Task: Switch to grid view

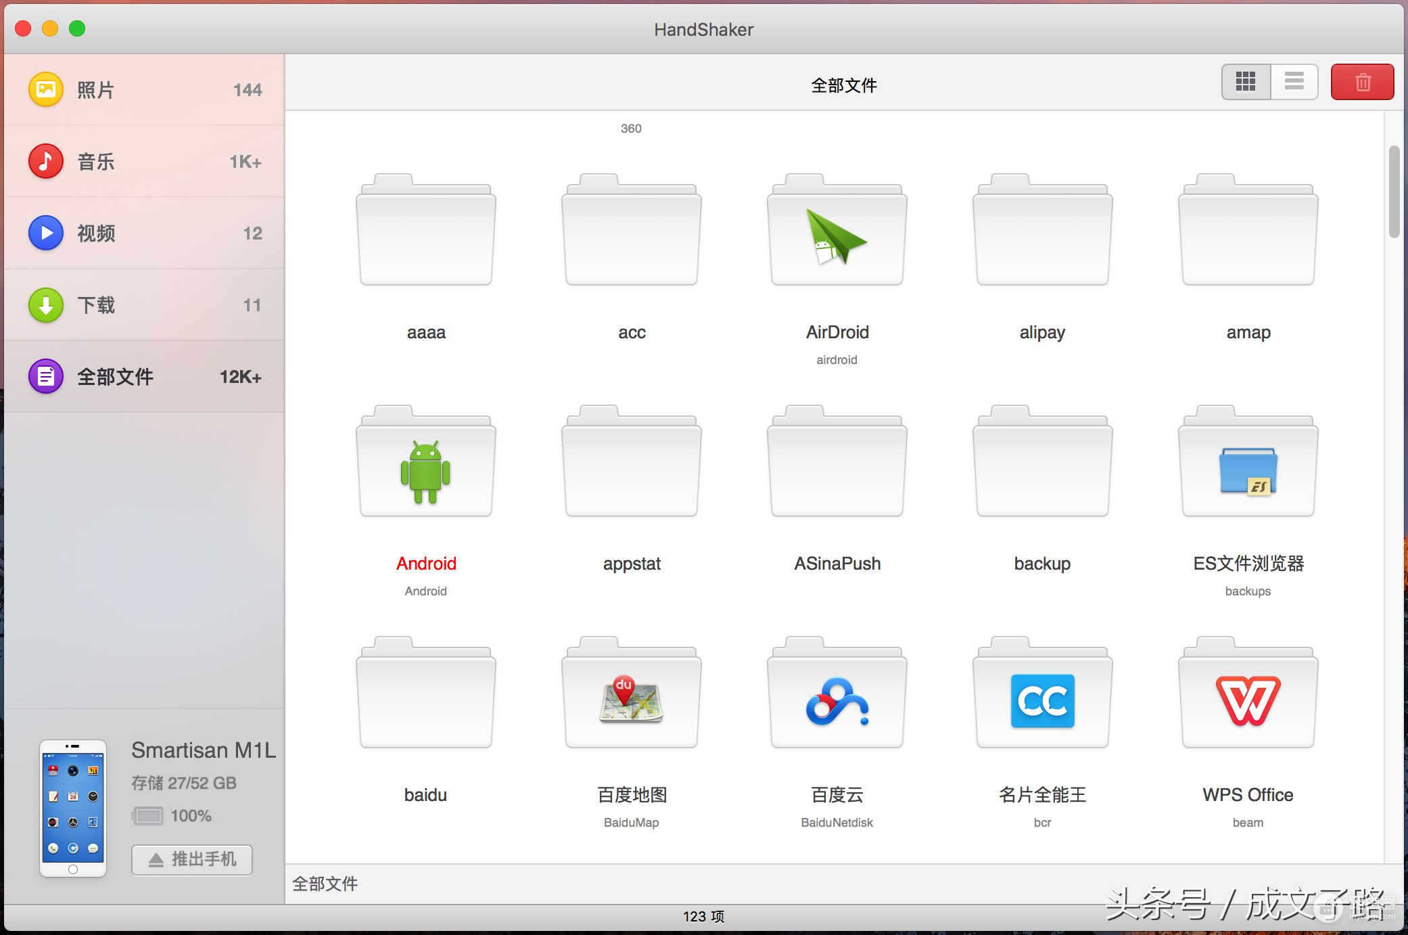Action: pos(1246,82)
